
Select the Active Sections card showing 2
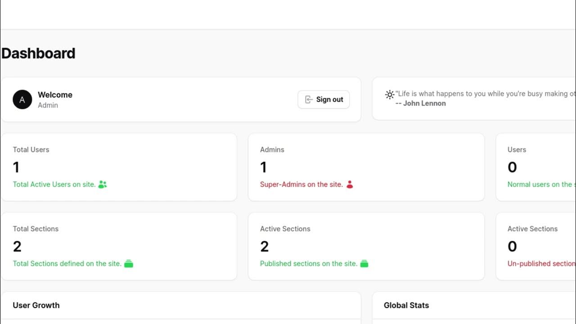[366, 246]
